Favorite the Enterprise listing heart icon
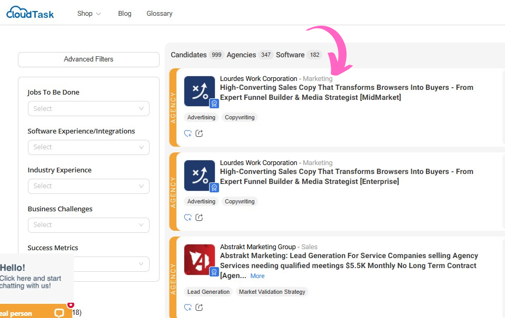505x318 pixels. click(x=188, y=218)
